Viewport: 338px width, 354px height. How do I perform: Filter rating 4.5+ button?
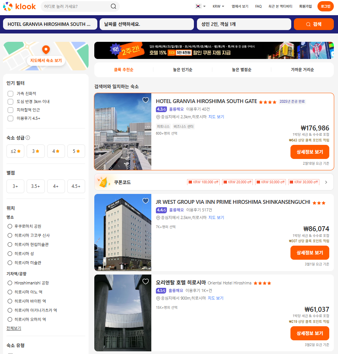pyautogui.click(x=76, y=186)
